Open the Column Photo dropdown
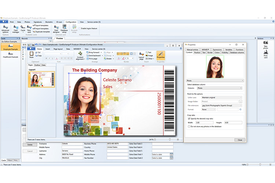 point(220,88)
